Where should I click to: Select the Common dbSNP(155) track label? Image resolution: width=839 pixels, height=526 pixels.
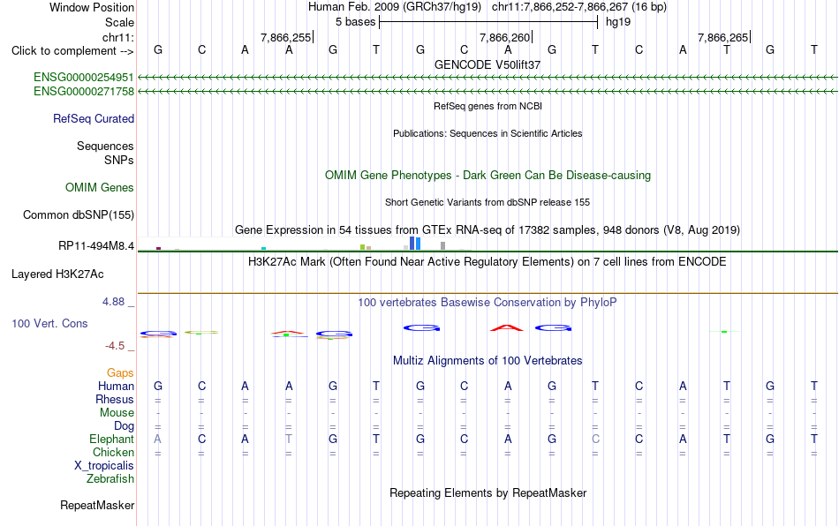point(79,214)
